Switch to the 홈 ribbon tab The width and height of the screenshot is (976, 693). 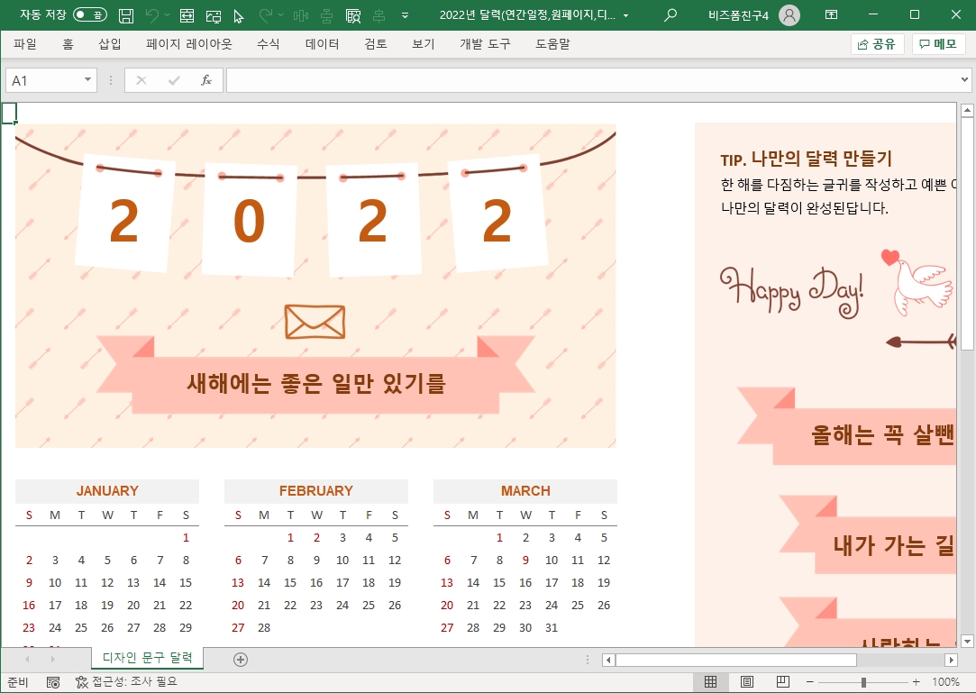pyautogui.click(x=68, y=43)
